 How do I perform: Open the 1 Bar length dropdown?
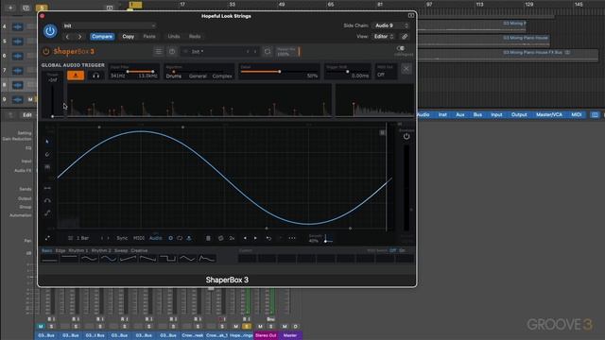click(x=78, y=238)
